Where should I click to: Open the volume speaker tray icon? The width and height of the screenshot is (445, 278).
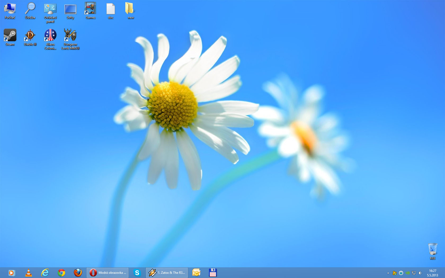coord(420,273)
